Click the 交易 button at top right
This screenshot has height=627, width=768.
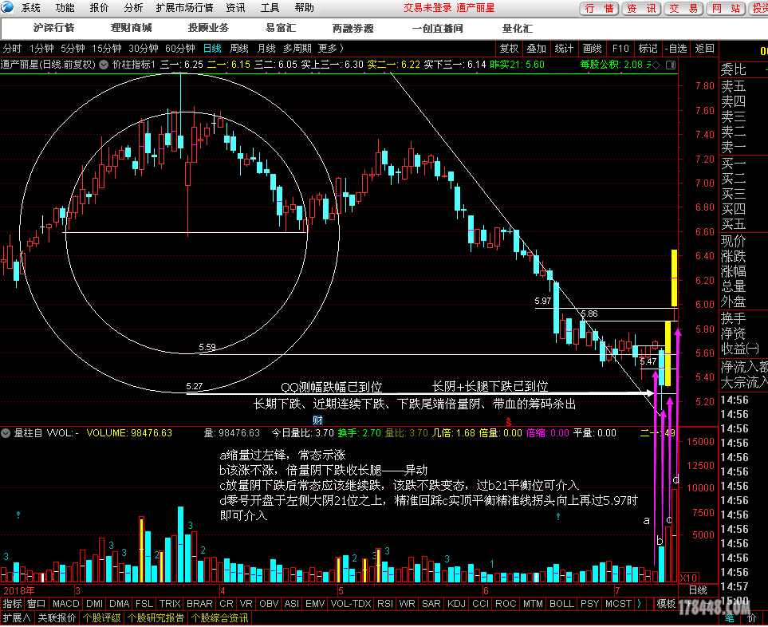(683, 8)
